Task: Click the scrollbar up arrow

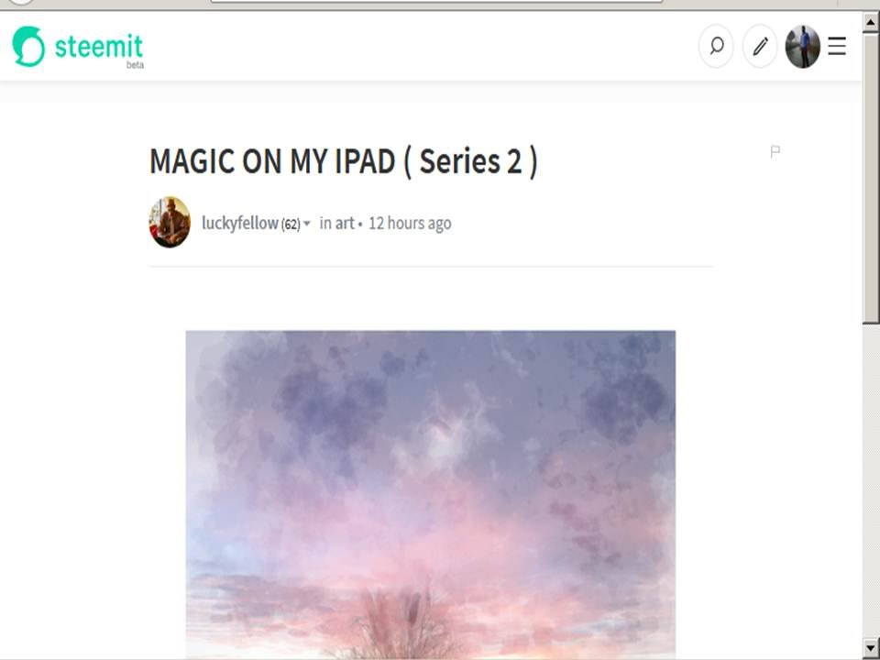Action: [871, 22]
